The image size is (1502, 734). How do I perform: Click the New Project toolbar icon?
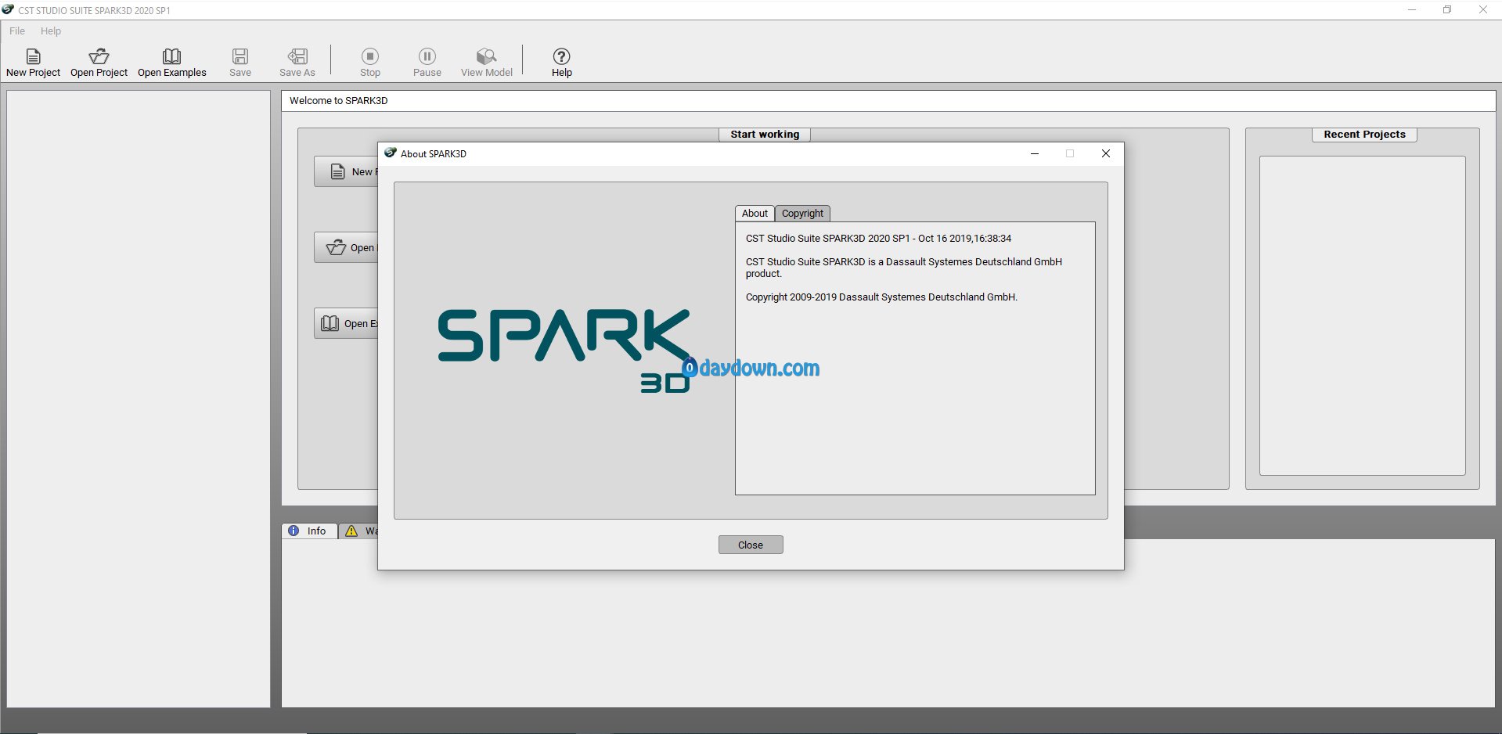point(33,56)
